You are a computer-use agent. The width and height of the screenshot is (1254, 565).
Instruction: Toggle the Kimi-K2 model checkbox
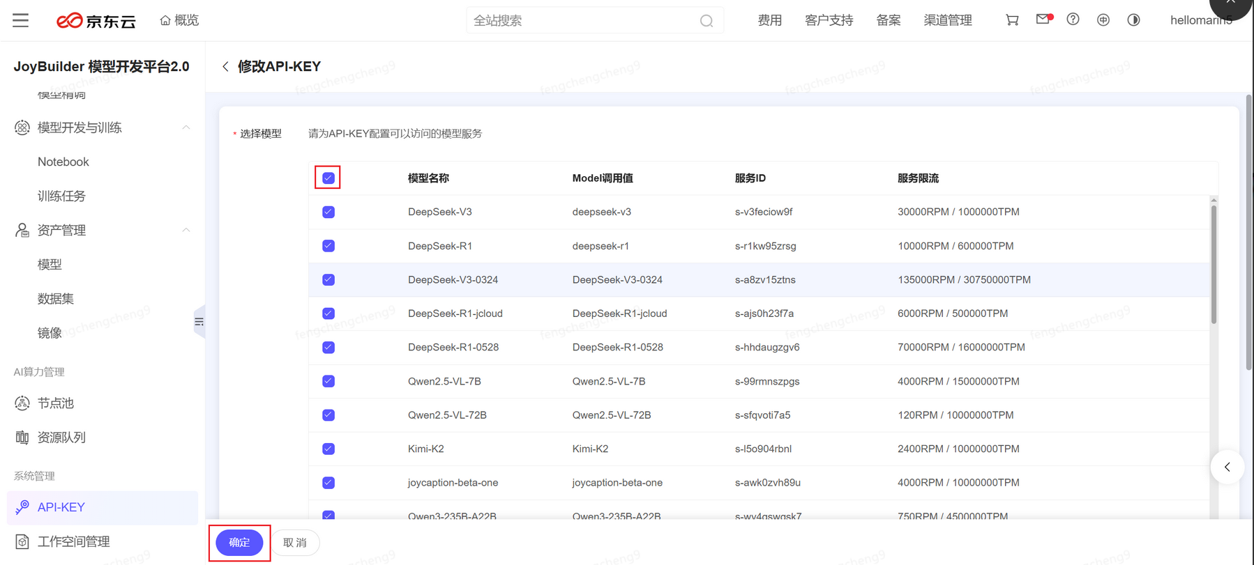328,449
